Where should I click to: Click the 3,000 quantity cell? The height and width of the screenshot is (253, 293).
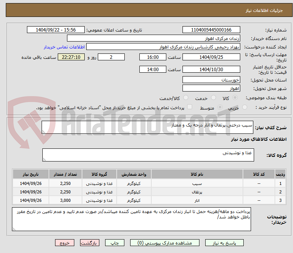tap(65, 200)
